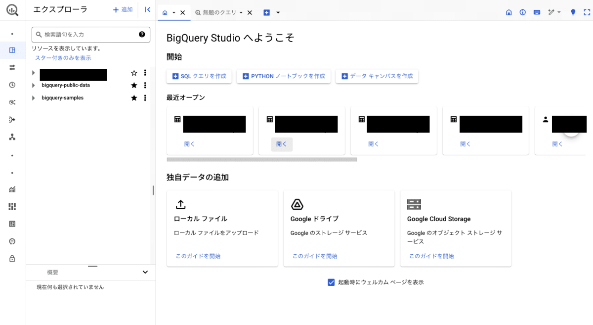593x325 pixels.
Task: Start the guide on ローカル ファイル card
Action: 198,256
